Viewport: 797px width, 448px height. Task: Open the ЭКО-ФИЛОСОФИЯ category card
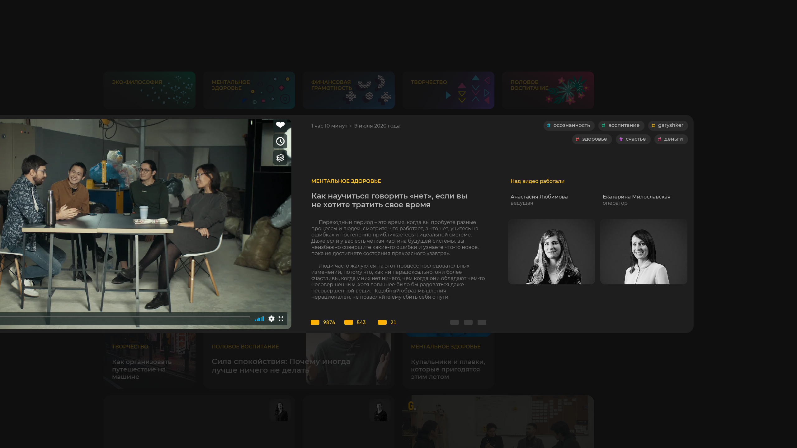(149, 90)
